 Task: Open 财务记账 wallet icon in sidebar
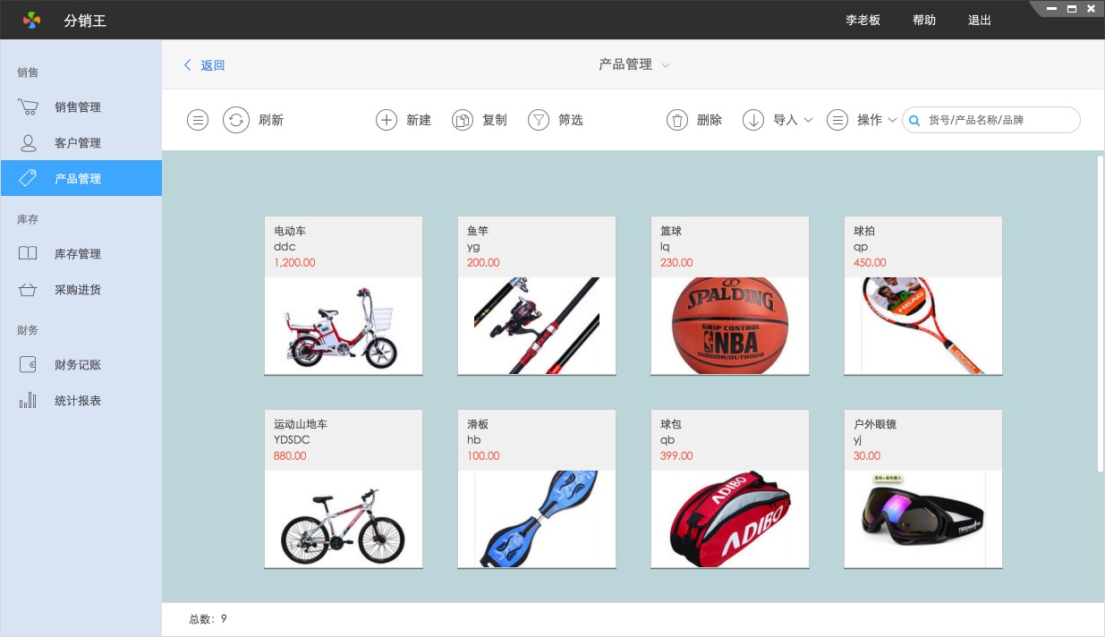[29, 365]
